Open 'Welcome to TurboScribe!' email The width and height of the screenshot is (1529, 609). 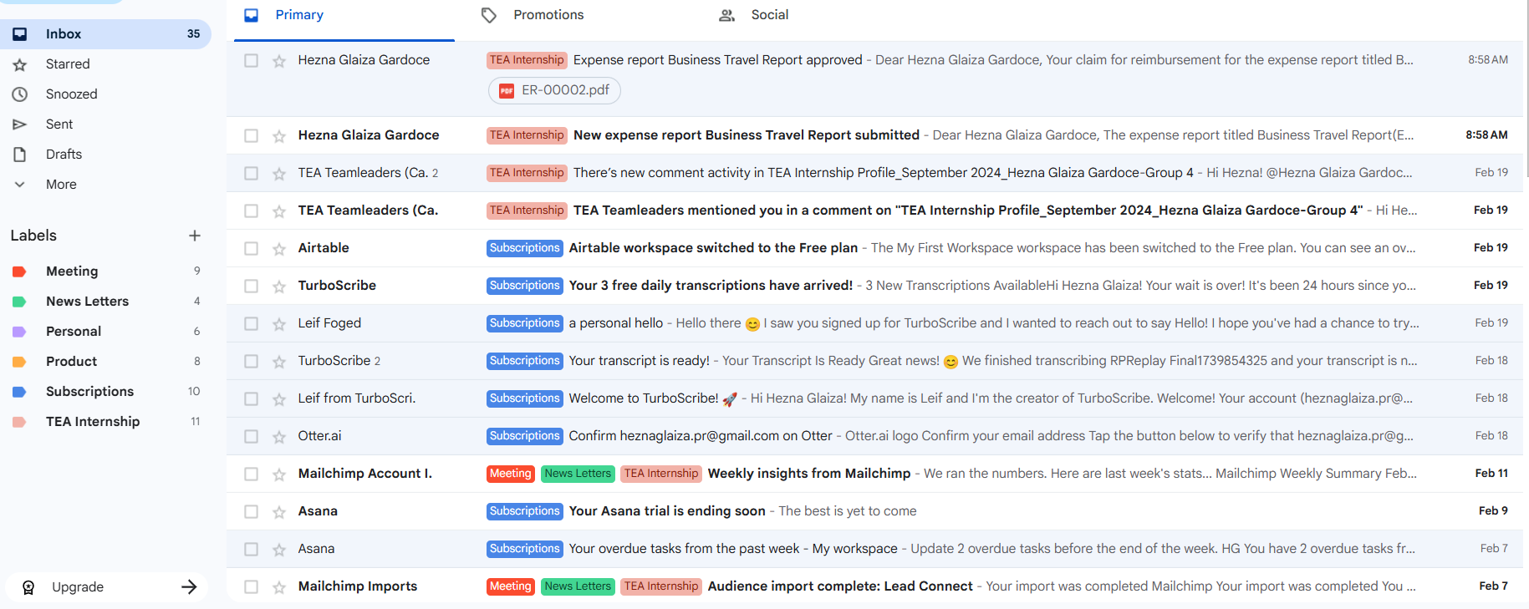[x=874, y=398]
